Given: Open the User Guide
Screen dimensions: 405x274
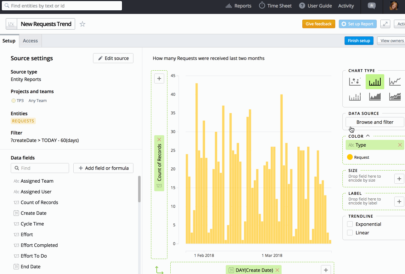Looking at the screenshot, I should pos(315,6).
